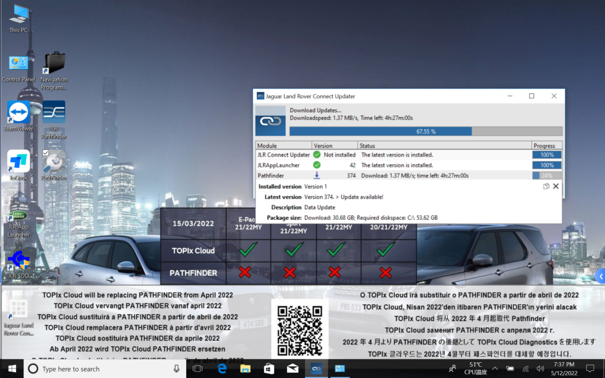Close the version details panel
This screenshot has height=378, width=605.
(556, 186)
